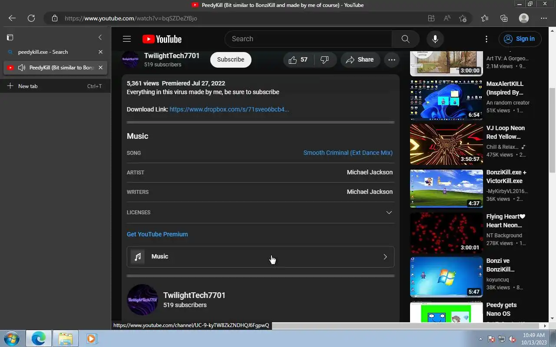Open the browser profile avatar
Image resolution: width=556 pixels, height=347 pixels.
pos(524,18)
